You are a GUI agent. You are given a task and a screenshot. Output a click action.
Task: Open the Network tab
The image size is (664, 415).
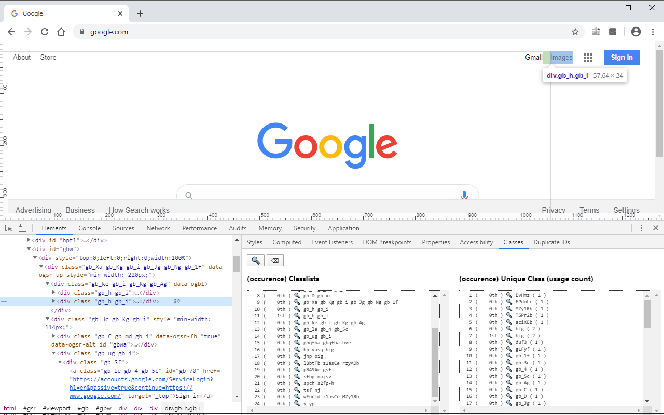point(158,228)
